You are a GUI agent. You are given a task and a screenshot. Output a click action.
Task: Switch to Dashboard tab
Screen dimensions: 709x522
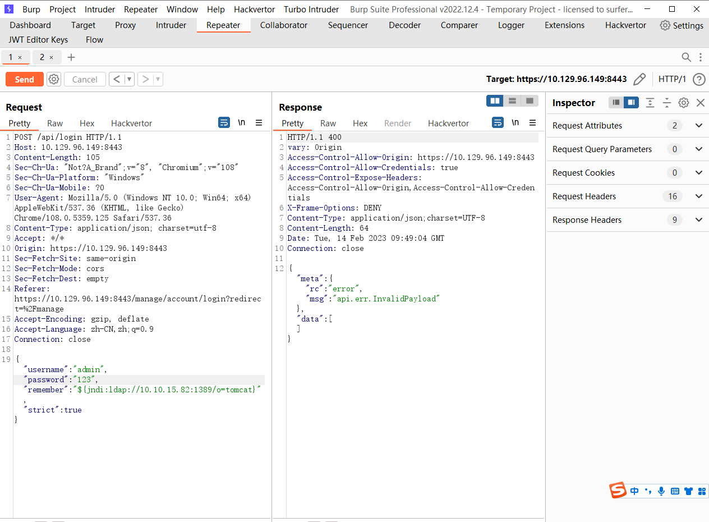[x=30, y=25]
